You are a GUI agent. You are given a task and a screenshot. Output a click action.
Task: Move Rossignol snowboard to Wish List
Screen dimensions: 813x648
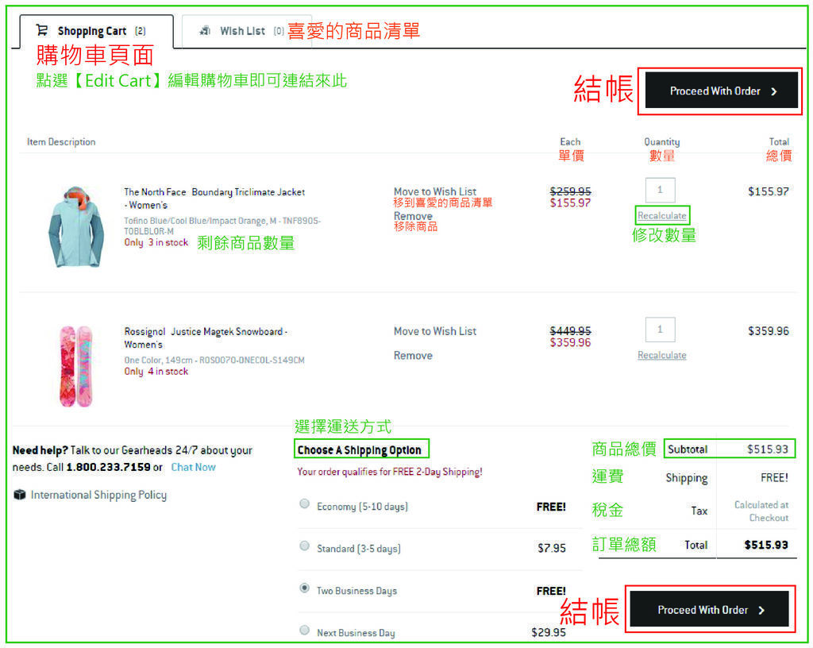[x=434, y=330]
